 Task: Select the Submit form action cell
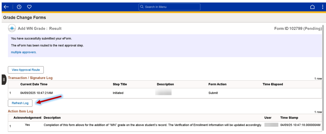coord(213,93)
